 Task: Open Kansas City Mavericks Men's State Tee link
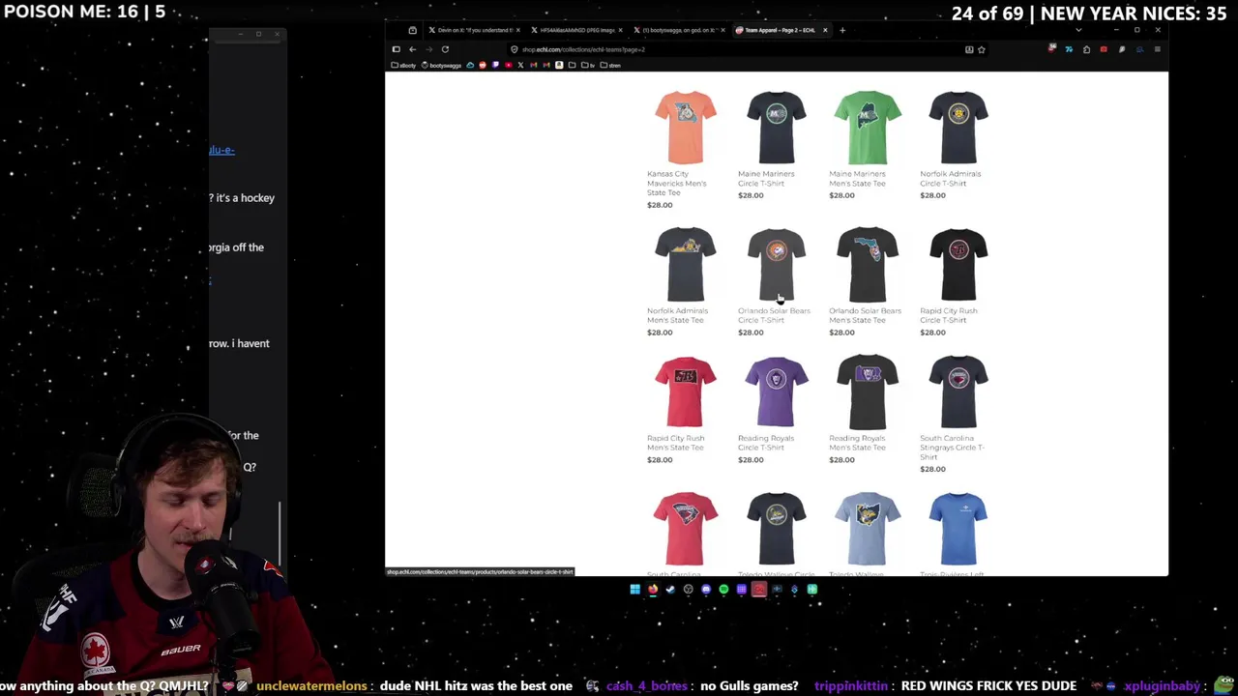point(677,183)
